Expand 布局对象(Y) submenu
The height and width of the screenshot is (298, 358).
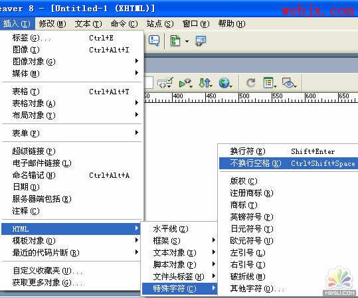point(72,115)
